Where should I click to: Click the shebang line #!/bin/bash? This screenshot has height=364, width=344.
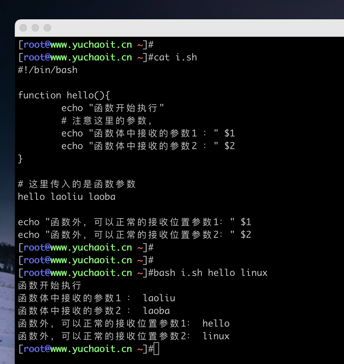pyautogui.click(x=47, y=70)
